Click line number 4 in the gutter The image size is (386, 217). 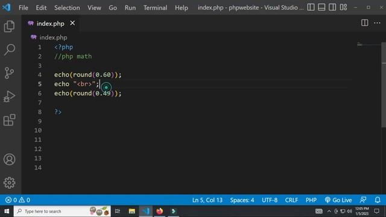coord(40,75)
